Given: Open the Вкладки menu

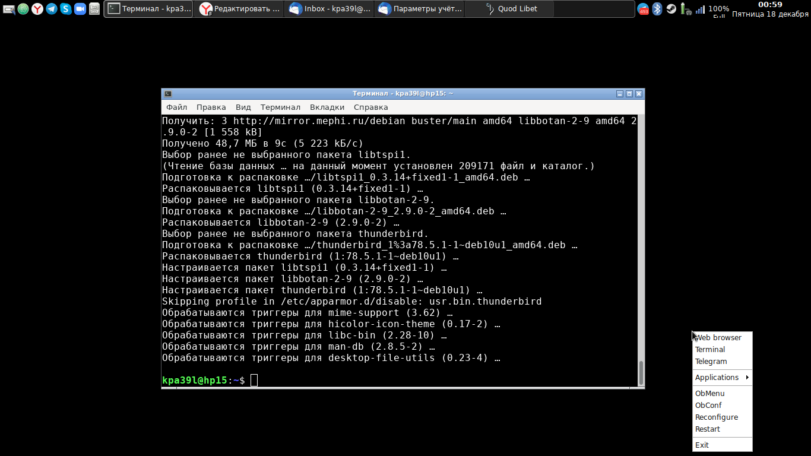Looking at the screenshot, I should click(327, 107).
